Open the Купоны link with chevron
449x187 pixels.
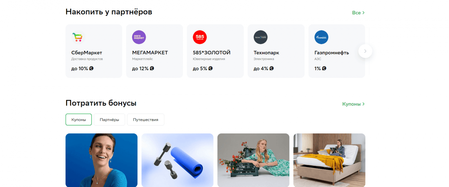[x=354, y=104]
